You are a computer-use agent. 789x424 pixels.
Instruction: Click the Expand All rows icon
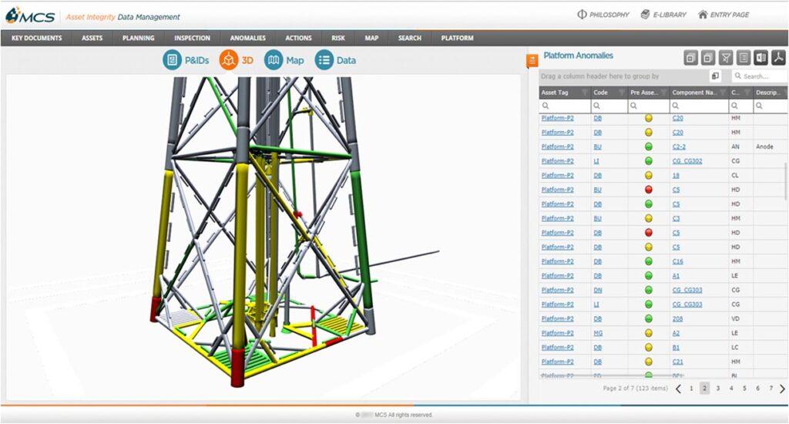tap(690, 58)
